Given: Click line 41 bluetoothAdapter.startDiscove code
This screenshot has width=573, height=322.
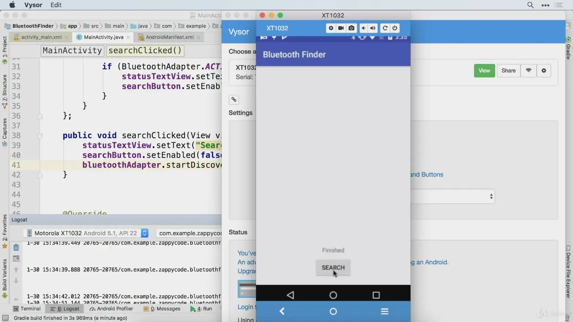Looking at the screenshot, I should point(152,165).
